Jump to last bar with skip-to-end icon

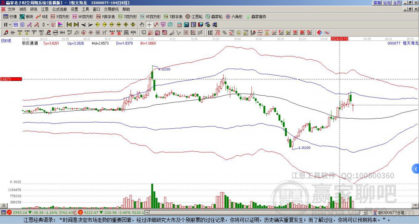[76, 25]
